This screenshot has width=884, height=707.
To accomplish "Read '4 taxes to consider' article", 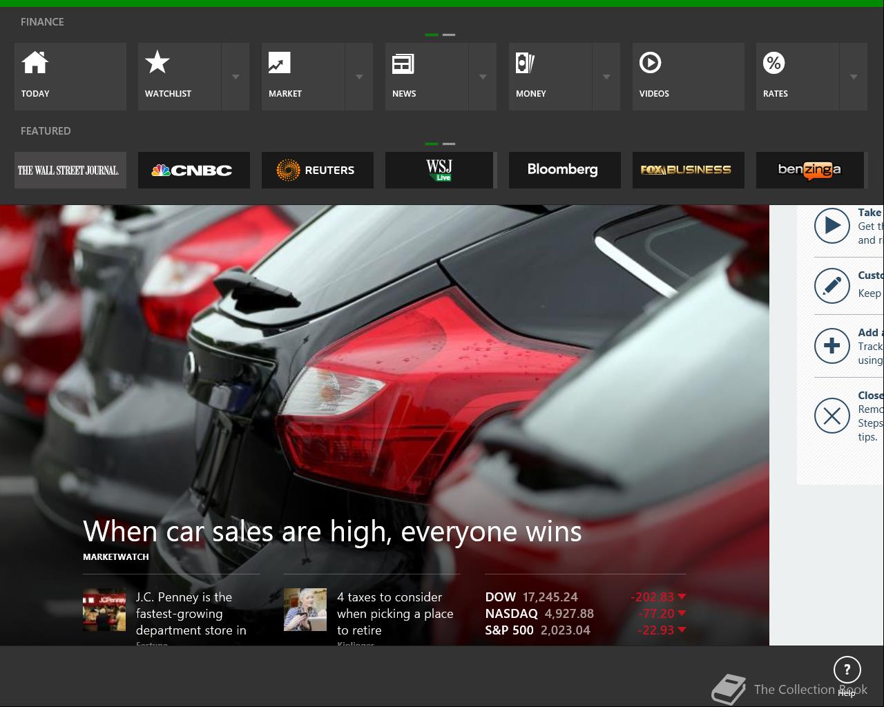I will (395, 614).
